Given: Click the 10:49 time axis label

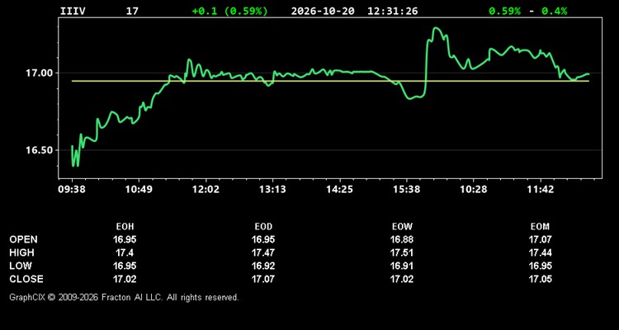Looking at the screenshot, I should pyautogui.click(x=139, y=190).
